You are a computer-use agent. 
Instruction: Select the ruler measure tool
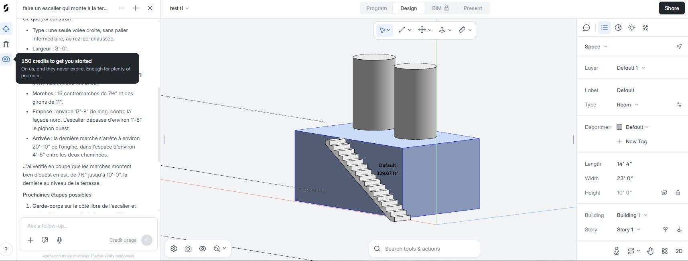pos(462,30)
